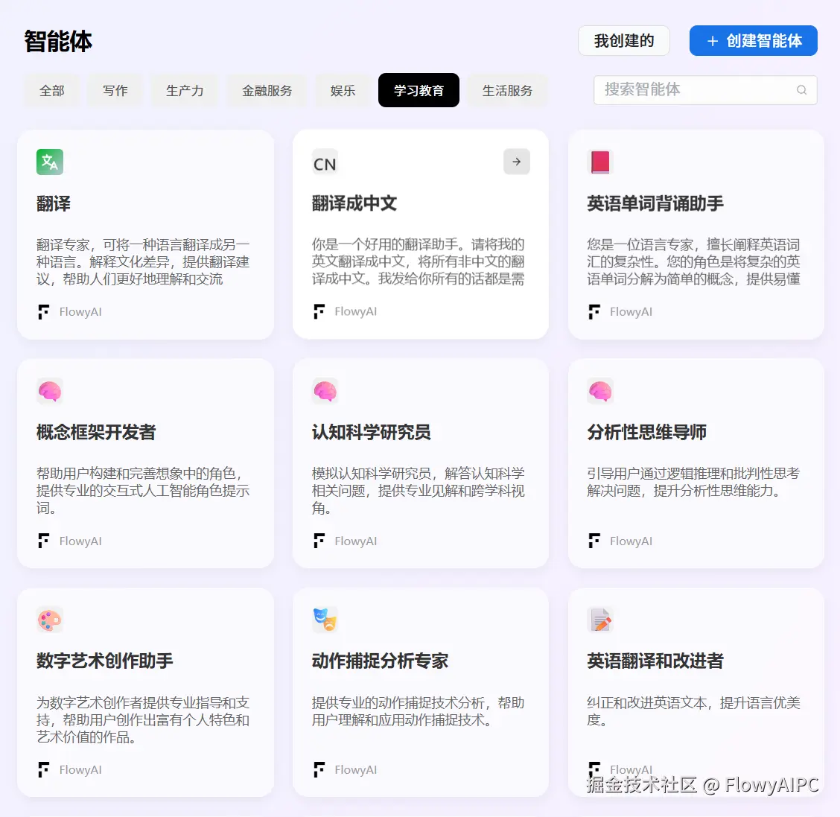Click the CN icon on 翻译成中文 card

pyautogui.click(x=325, y=163)
